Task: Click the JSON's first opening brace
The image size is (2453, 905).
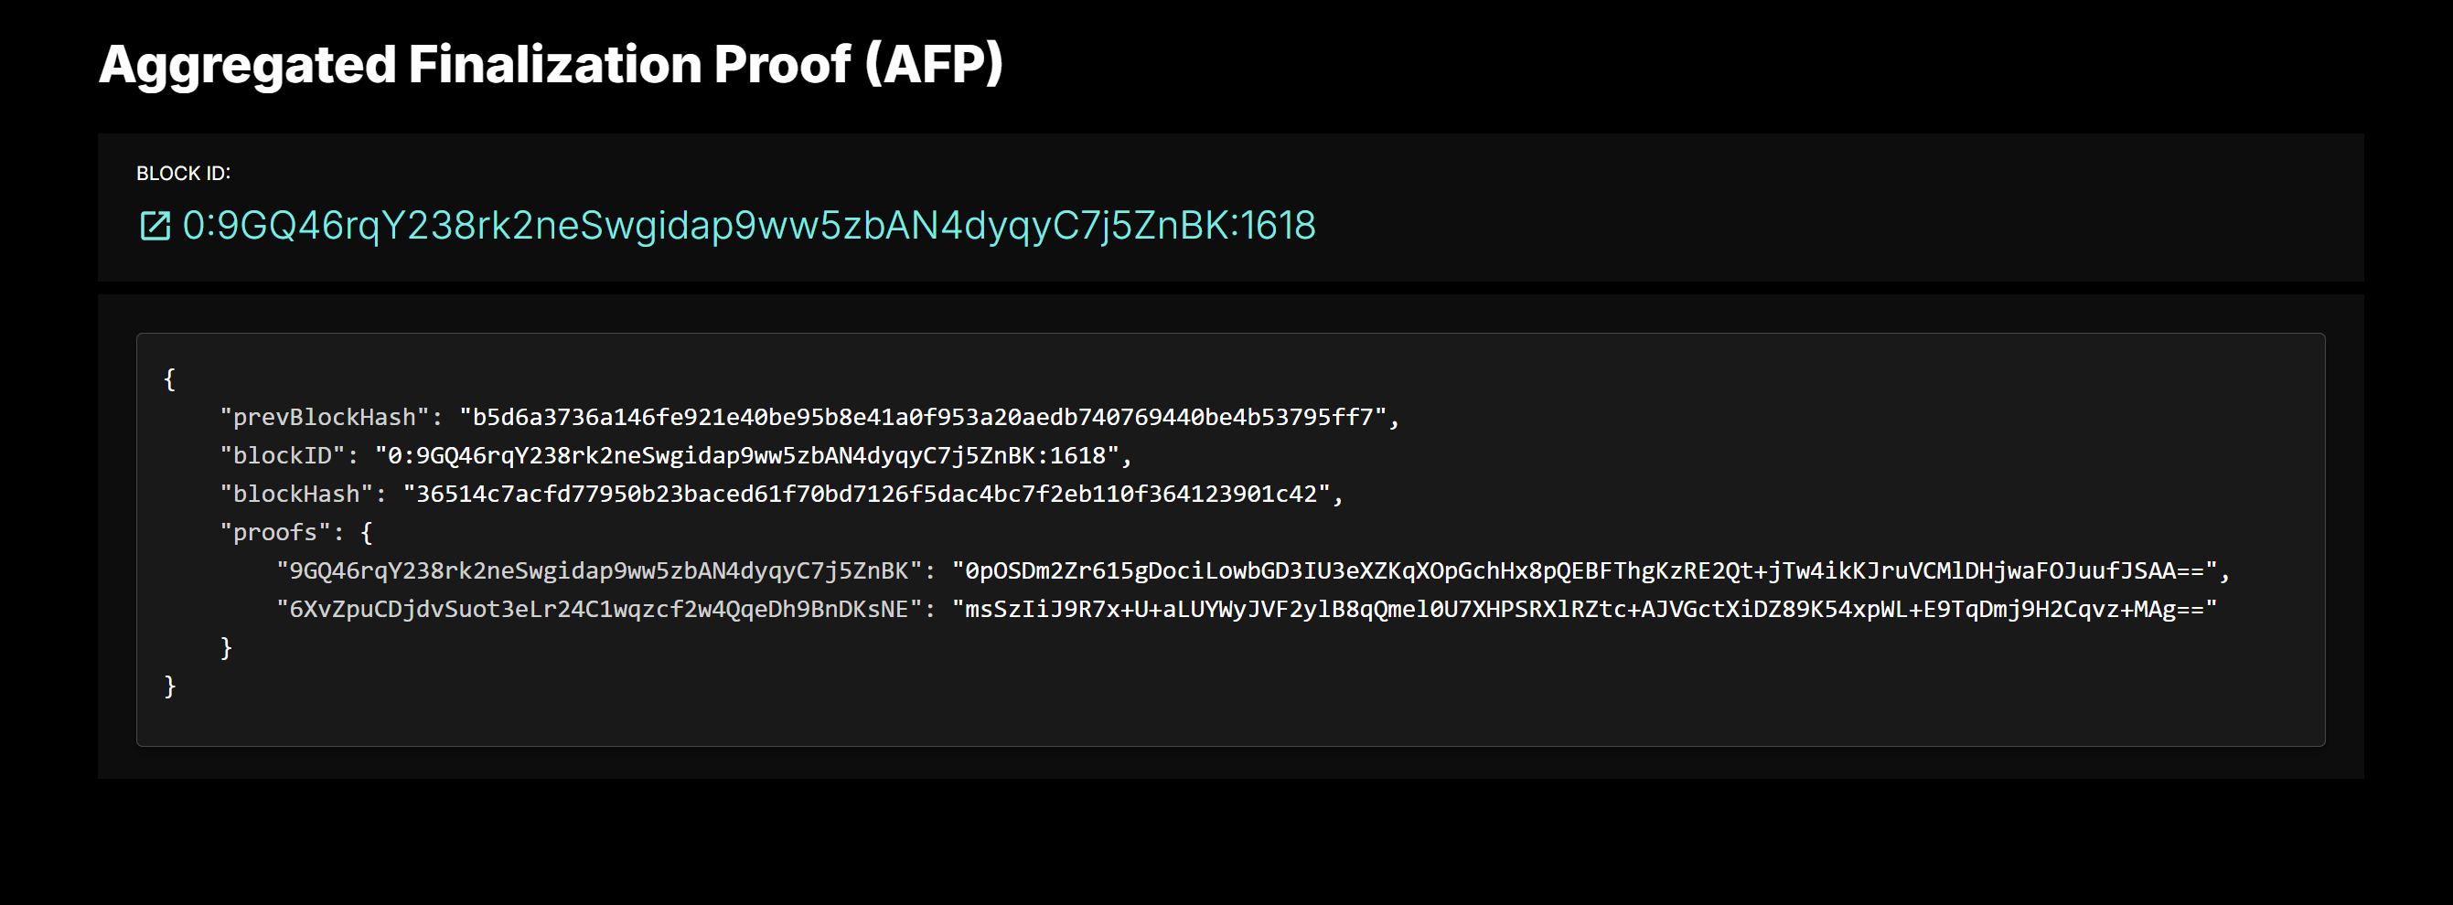Action: coord(169,379)
